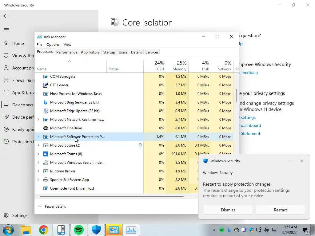Open the Privacy Statement link
Screen dimensions: 315x236
[x=249, y=133]
